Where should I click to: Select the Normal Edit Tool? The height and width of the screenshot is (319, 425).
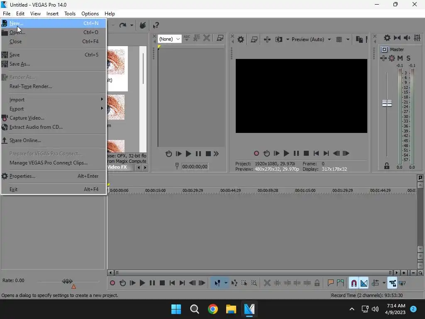pyautogui.click(x=217, y=283)
